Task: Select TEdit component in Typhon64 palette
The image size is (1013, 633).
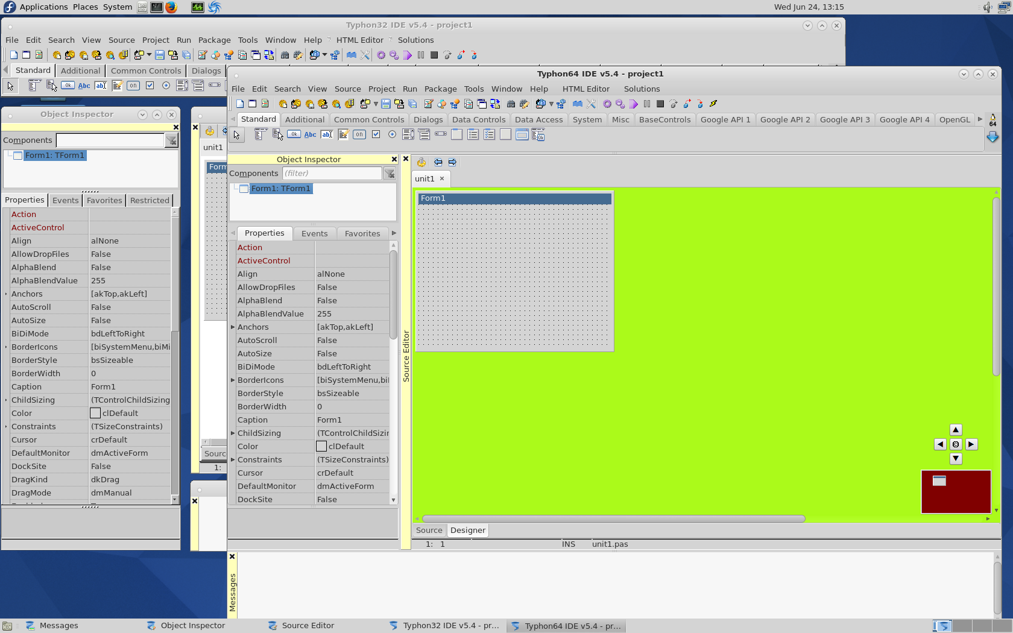Action: point(327,134)
